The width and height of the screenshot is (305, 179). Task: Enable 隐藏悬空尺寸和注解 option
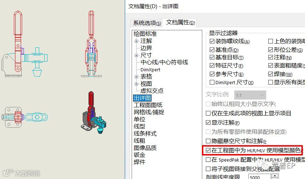tap(208, 141)
